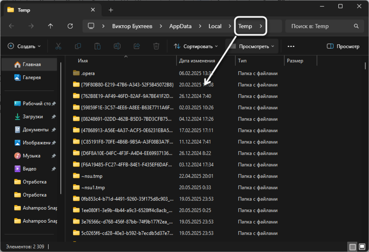Click the Paste clipboard icon

click(98, 46)
